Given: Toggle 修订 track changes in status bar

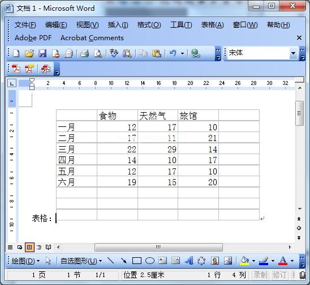Looking at the screenshot, I should pyautogui.click(x=279, y=275).
